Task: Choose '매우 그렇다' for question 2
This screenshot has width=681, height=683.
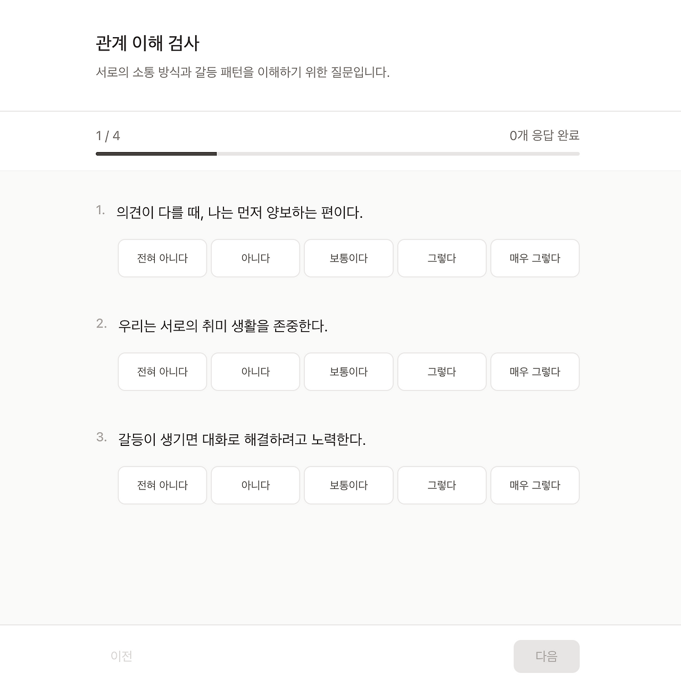Action: pyautogui.click(x=535, y=372)
